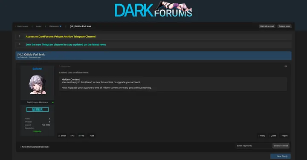Open the Databases breadcrumb dropdown arrow

pos(61,26)
